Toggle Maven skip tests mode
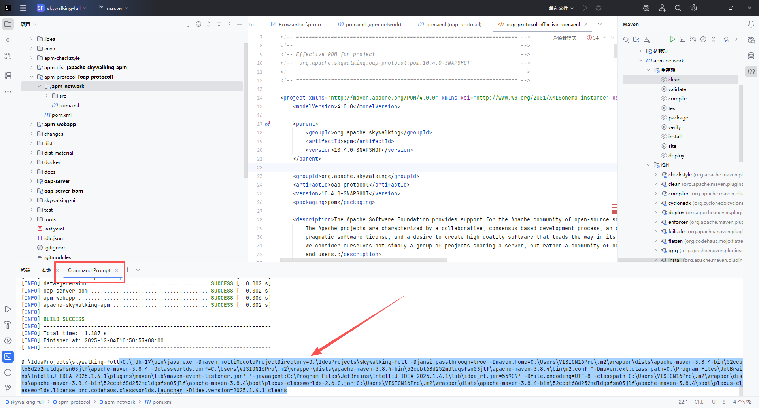 703,39
